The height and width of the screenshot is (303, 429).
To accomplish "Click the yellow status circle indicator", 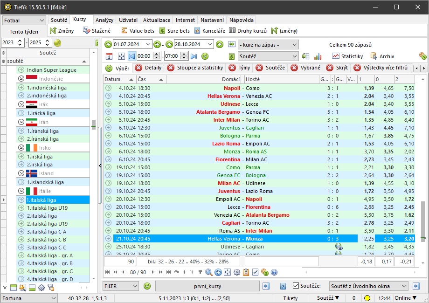I will click(367, 298).
